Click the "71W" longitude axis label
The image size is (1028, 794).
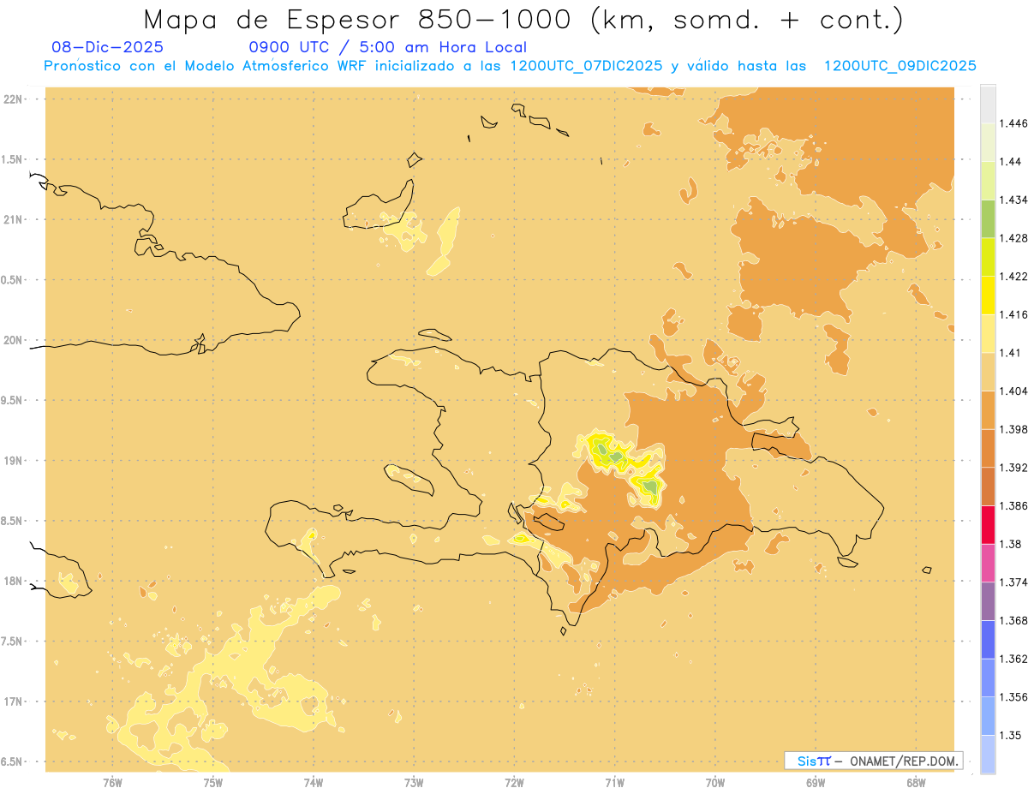coord(614,783)
